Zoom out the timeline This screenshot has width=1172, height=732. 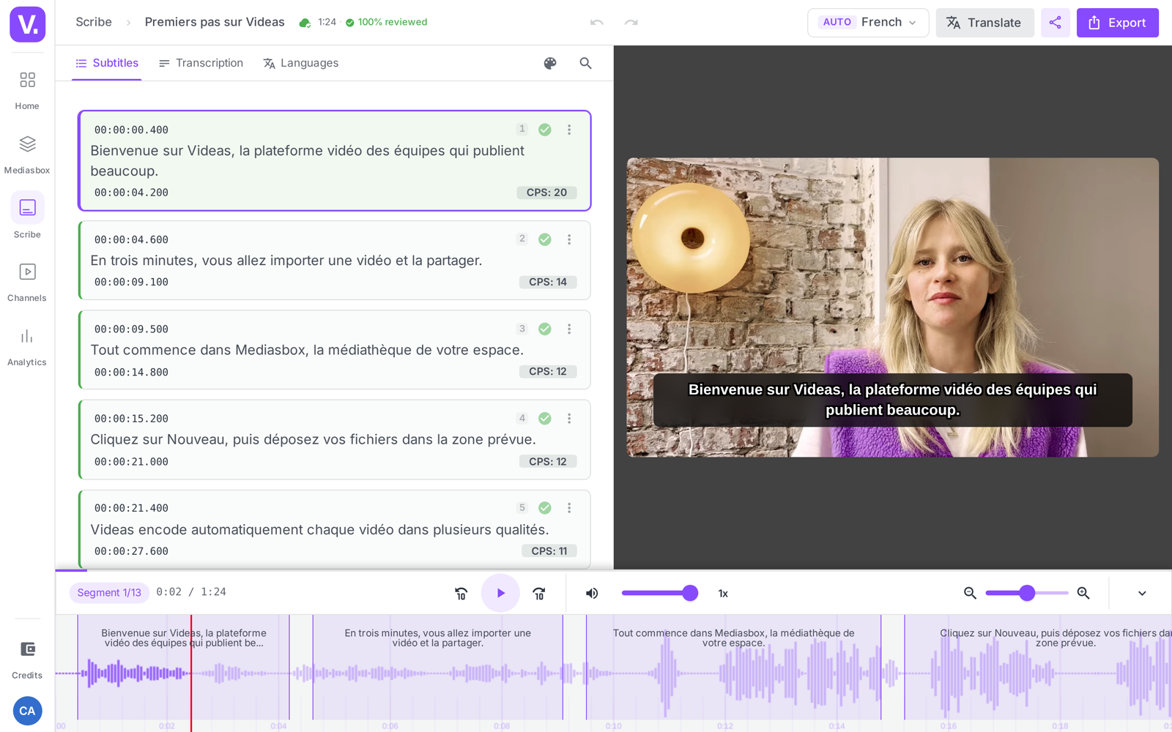[x=970, y=593]
